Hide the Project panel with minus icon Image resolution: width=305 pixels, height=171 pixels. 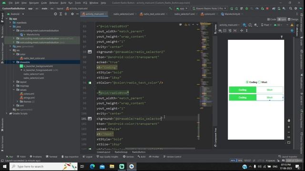pos(77,14)
